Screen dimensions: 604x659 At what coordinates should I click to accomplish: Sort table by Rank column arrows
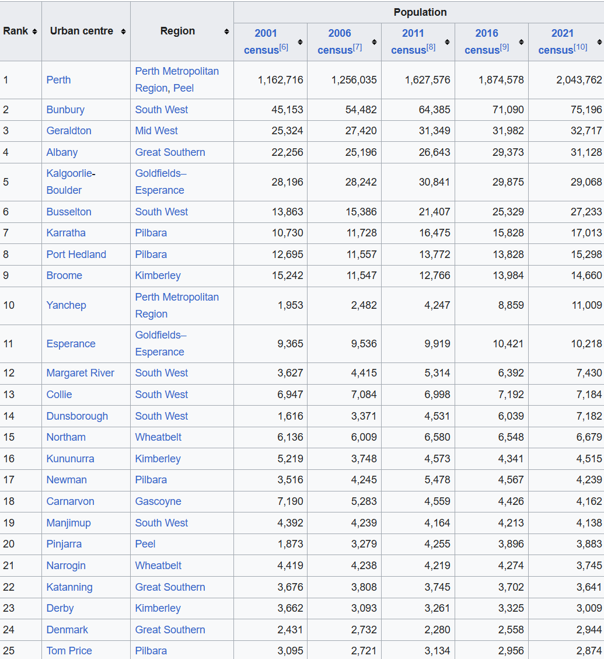[35, 32]
